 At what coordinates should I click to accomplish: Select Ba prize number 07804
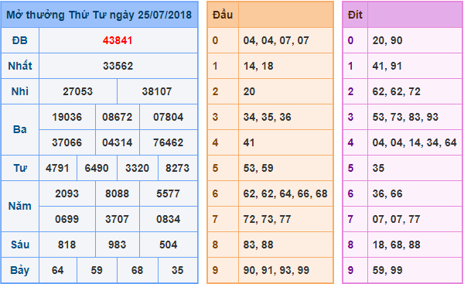pyautogui.click(x=168, y=117)
